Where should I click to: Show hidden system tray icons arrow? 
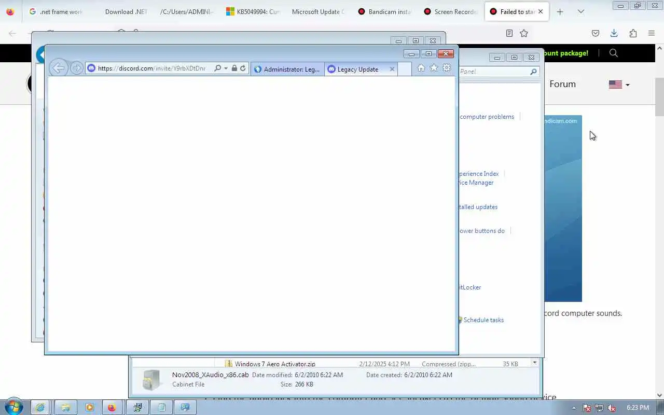point(574,408)
